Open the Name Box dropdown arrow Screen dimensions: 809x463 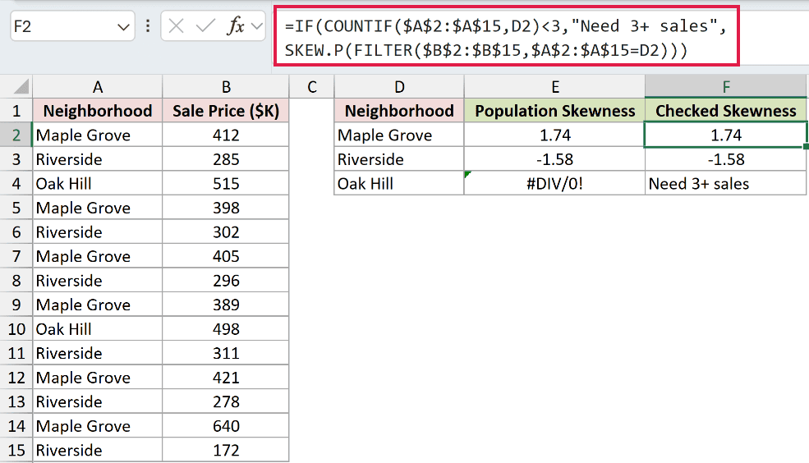pos(123,27)
